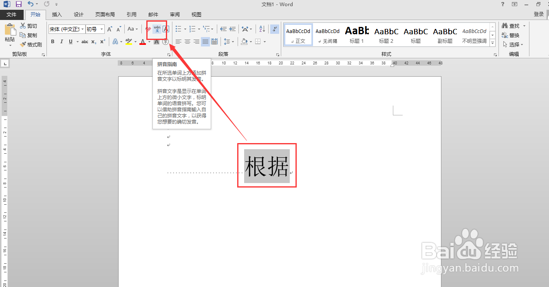
Task: Apply strikethrough formatting to text
Action: coord(84,42)
